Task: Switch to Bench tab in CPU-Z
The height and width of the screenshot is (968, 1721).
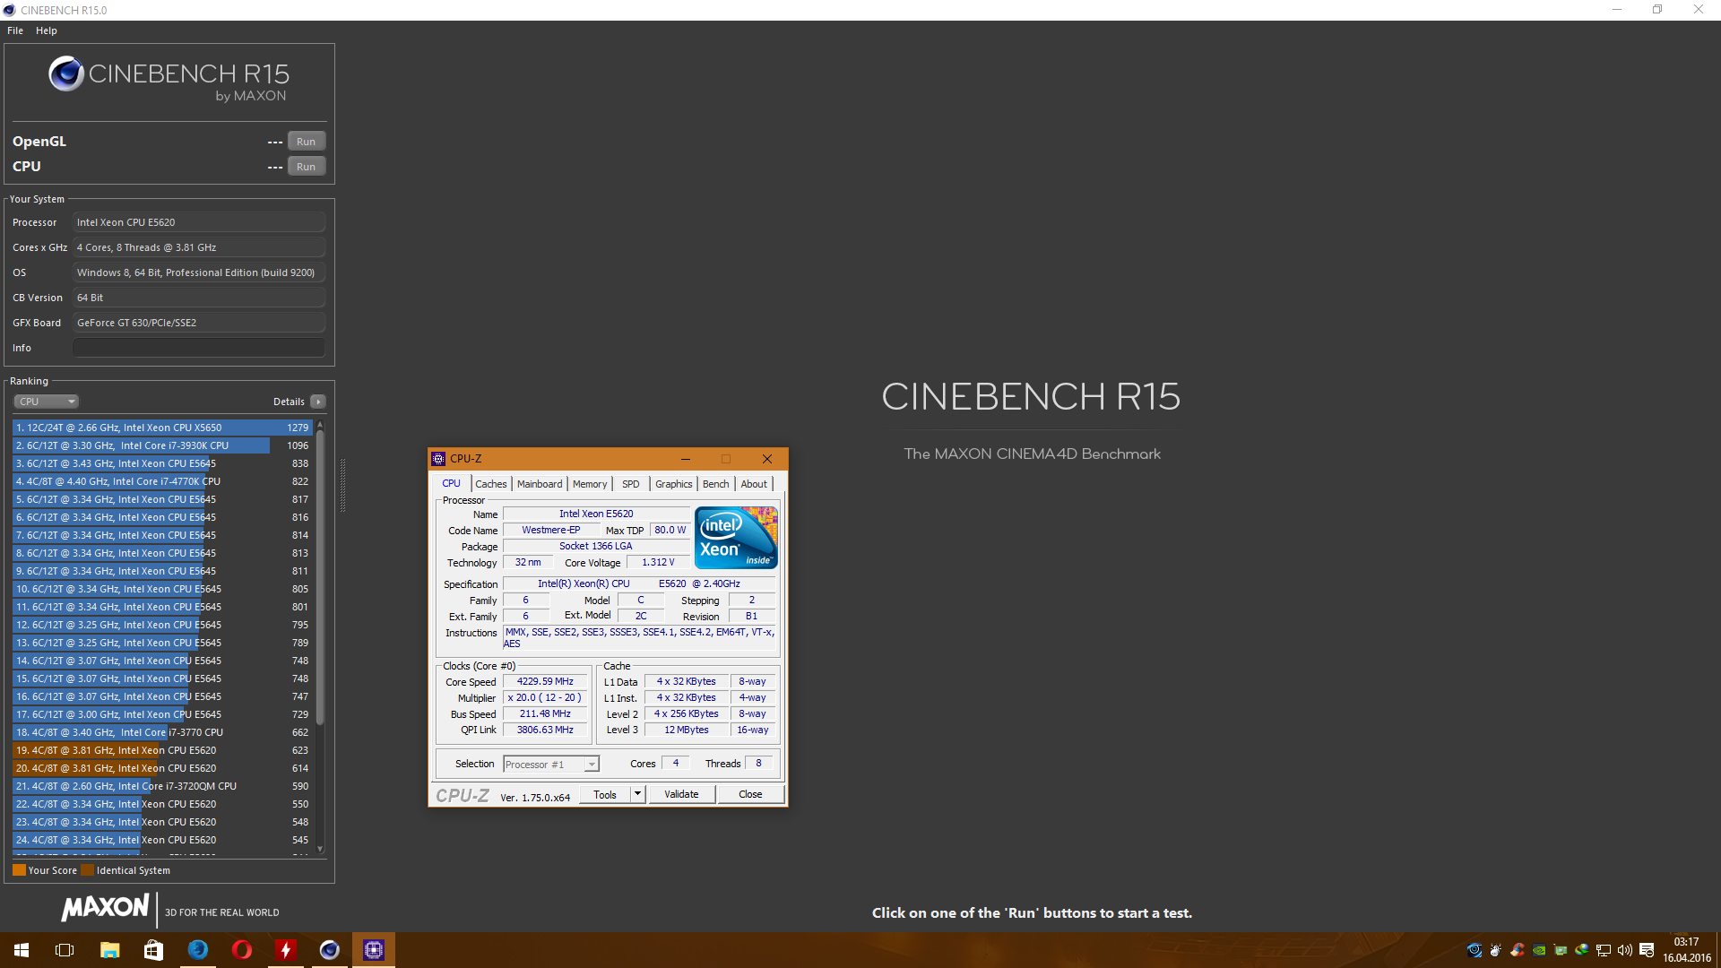Action: 715,484
